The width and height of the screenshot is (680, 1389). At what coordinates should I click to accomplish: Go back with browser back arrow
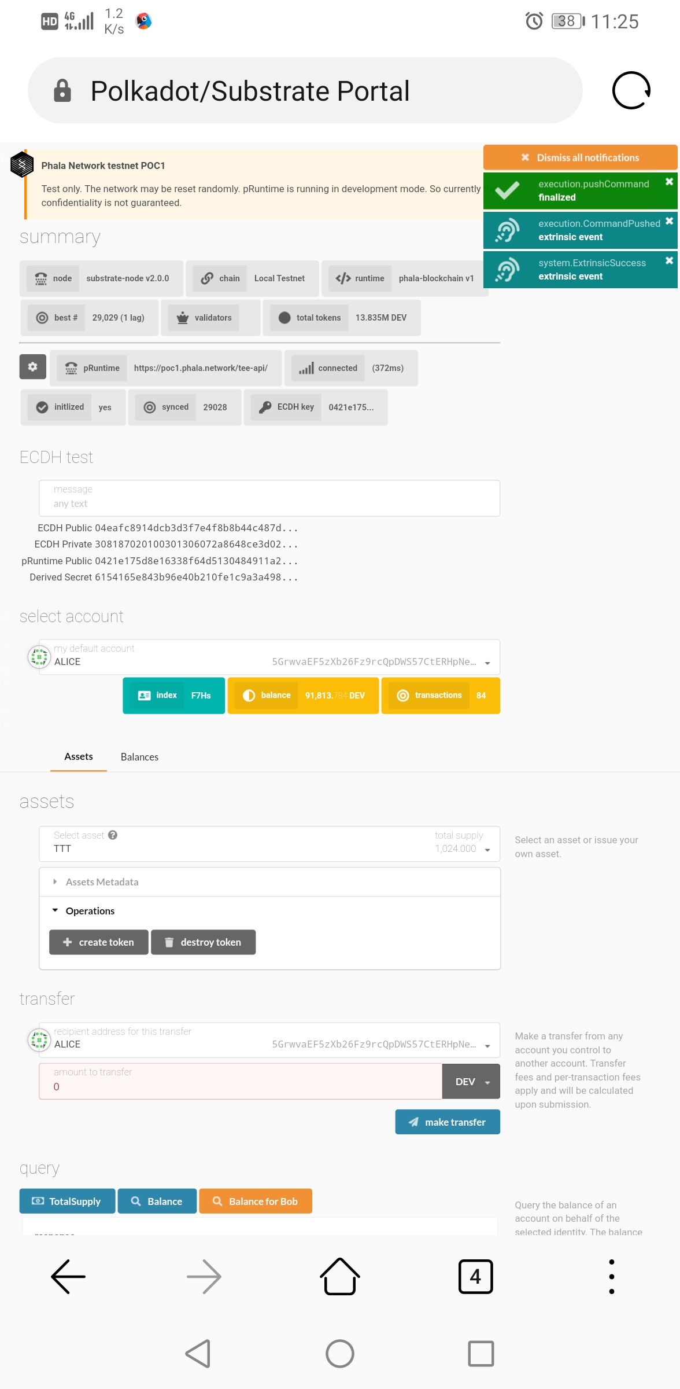pyautogui.click(x=68, y=1276)
